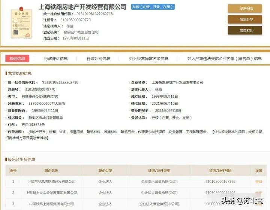Click header establishment date 1993年09月11日
The image size is (270, 210).
75,38
